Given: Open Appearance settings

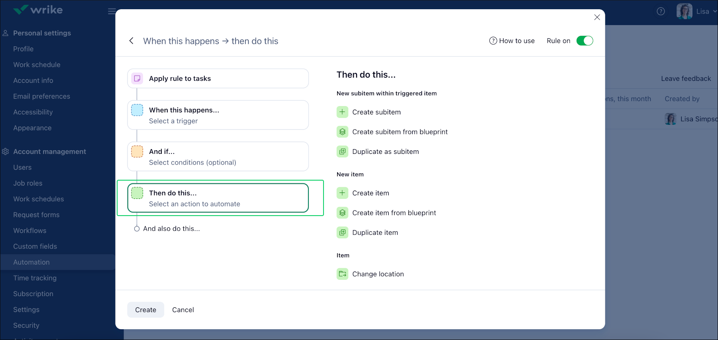Looking at the screenshot, I should click(32, 128).
